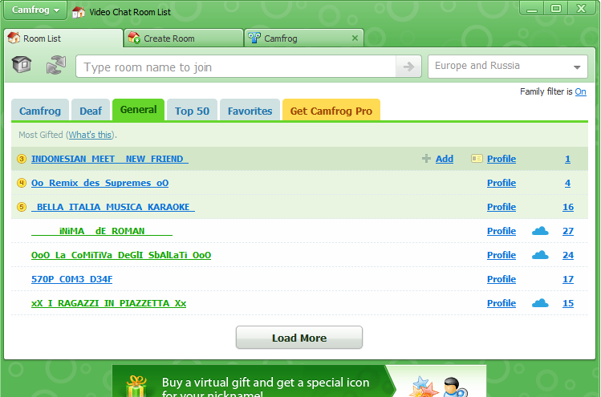Screen dimensions: 601x397
Task: Click the cloud icon for La CoMiTiVa room
Action: pos(540,255)
